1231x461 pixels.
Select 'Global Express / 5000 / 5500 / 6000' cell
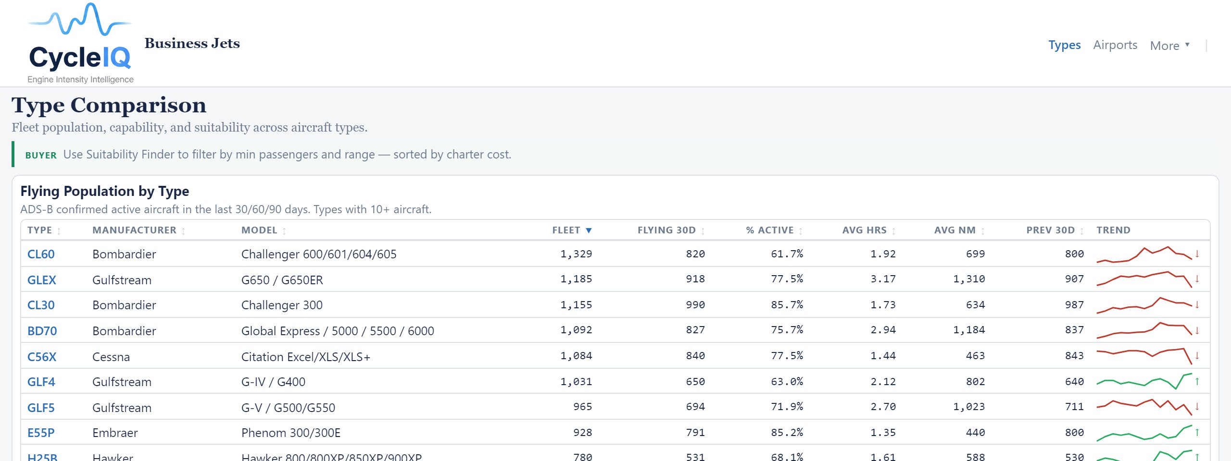point(338,331)
